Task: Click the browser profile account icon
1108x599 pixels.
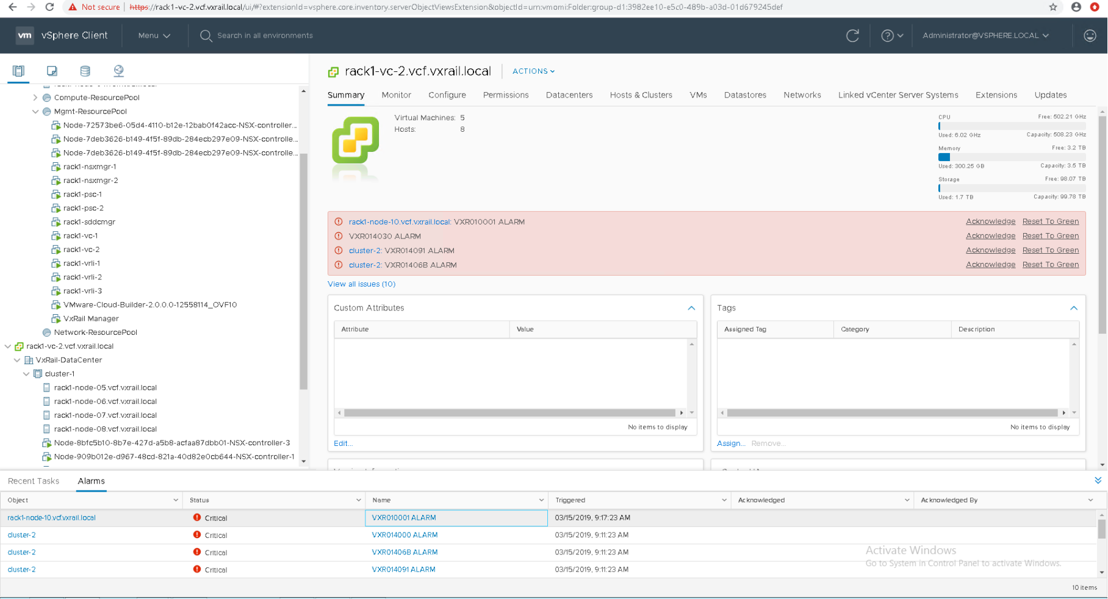Action: click(1076, 7)
